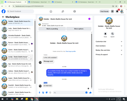Attach a photo with the image icon
The height and width of the screenshot is (101, 127).
[x=43, y=93]
